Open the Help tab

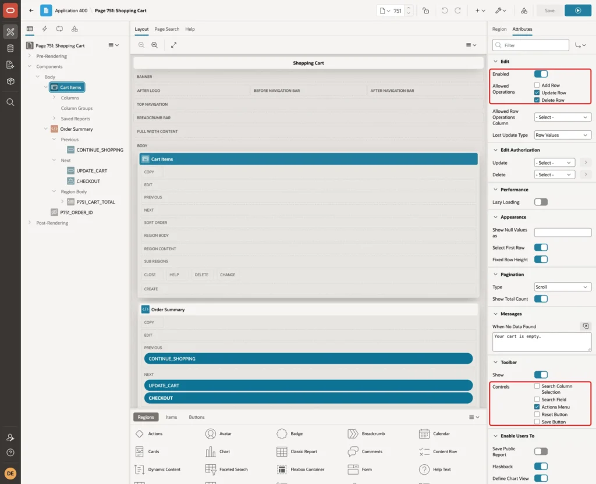tap(190, 29)
